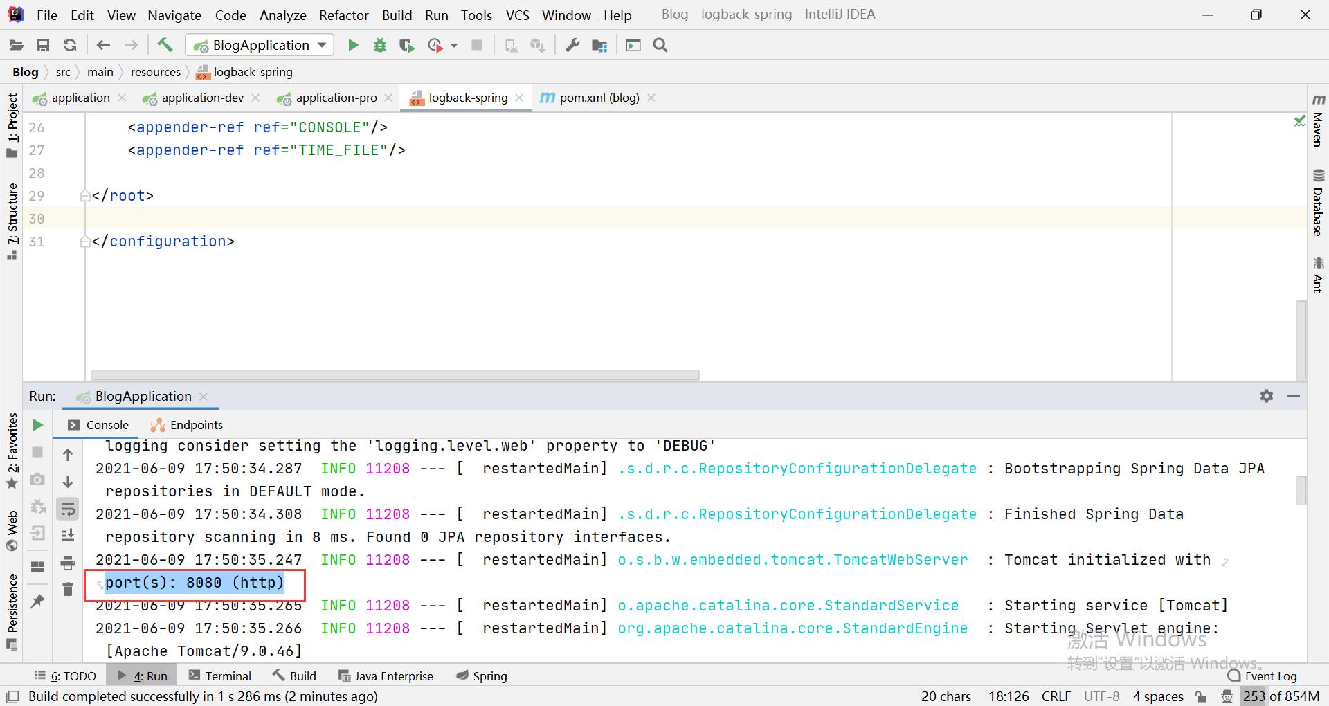Screen dimensions: 1329x706
Task: Close the logback-spring editor tab
Action: tap(519, 98)
